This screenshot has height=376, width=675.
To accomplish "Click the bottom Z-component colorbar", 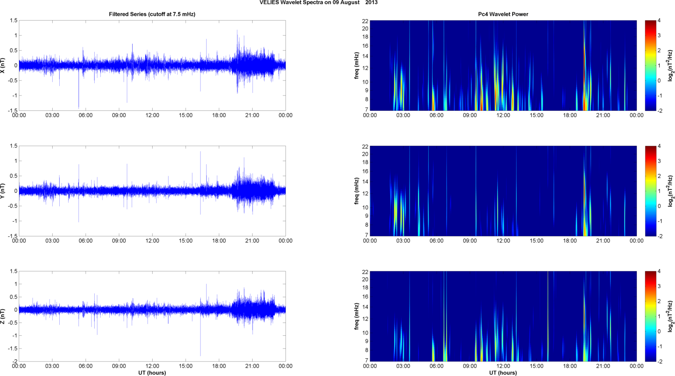I will tap(650, 316).
